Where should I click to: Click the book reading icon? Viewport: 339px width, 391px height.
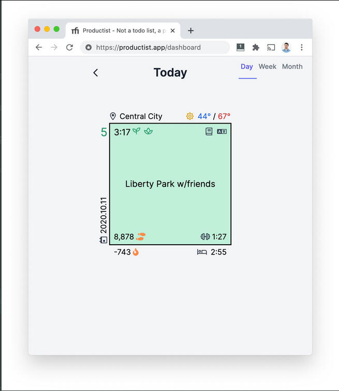209,131
